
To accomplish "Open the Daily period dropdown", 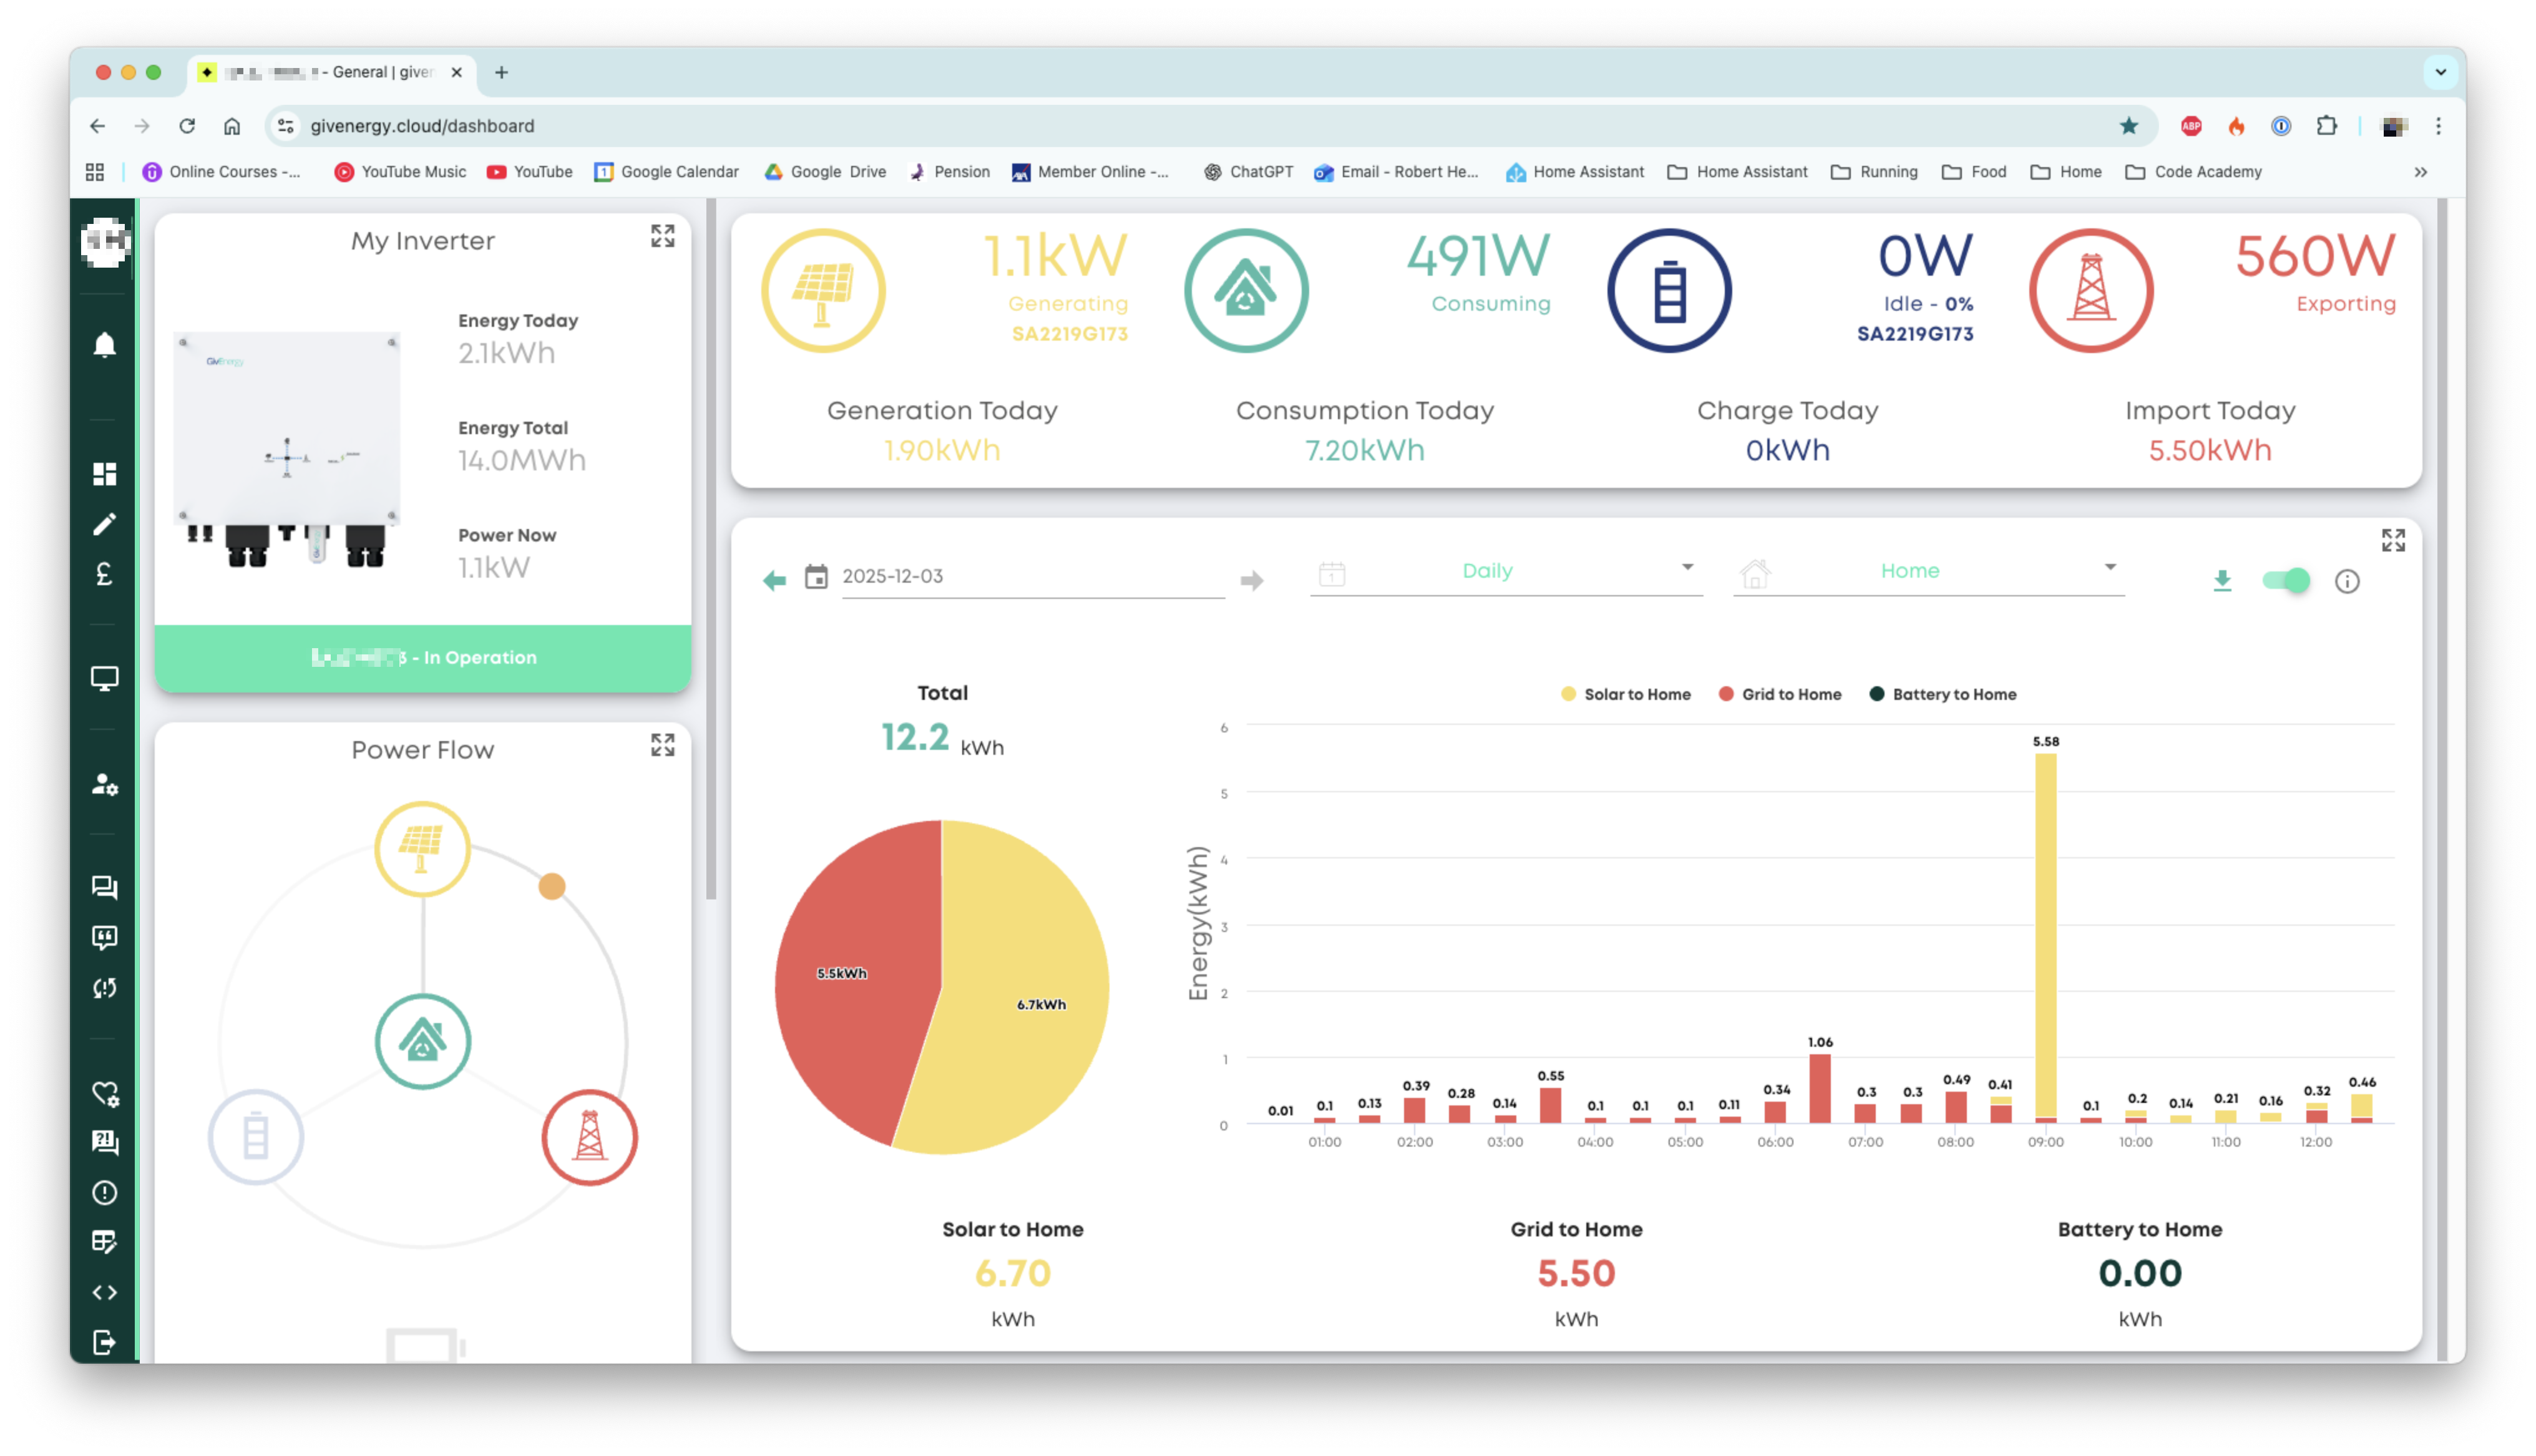I will coord(1506,571).
